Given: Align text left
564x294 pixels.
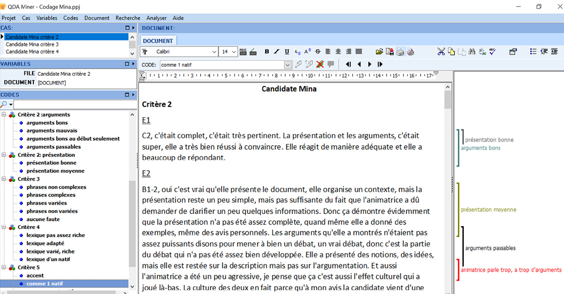Looking at the screenshot, I should pos(328,52).
